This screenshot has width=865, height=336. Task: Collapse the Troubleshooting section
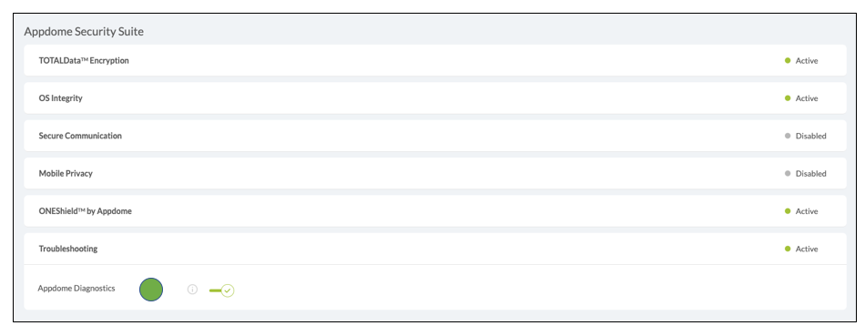tap(434, 249)
